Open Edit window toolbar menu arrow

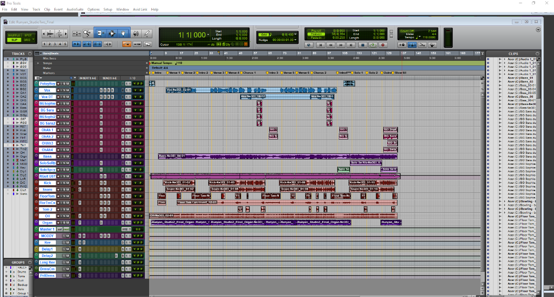pyautogui.click(x=538, y=29)
